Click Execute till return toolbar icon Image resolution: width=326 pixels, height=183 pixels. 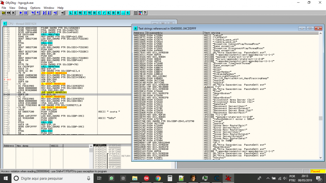tap(55, 13)
